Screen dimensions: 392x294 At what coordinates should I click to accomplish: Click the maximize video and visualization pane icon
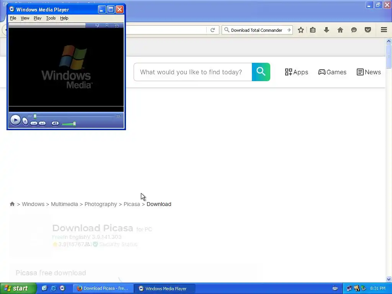[x=107, y=26]
